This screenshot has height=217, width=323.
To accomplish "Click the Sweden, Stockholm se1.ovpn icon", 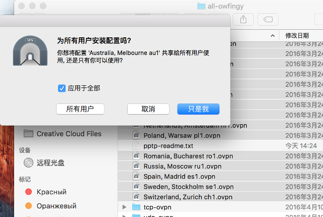I will pos(136,187).
